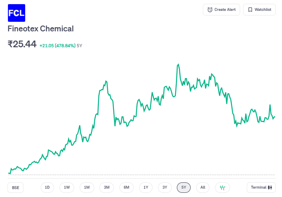Click the bookmark icon in Watchlist

[x=250, y=10]
